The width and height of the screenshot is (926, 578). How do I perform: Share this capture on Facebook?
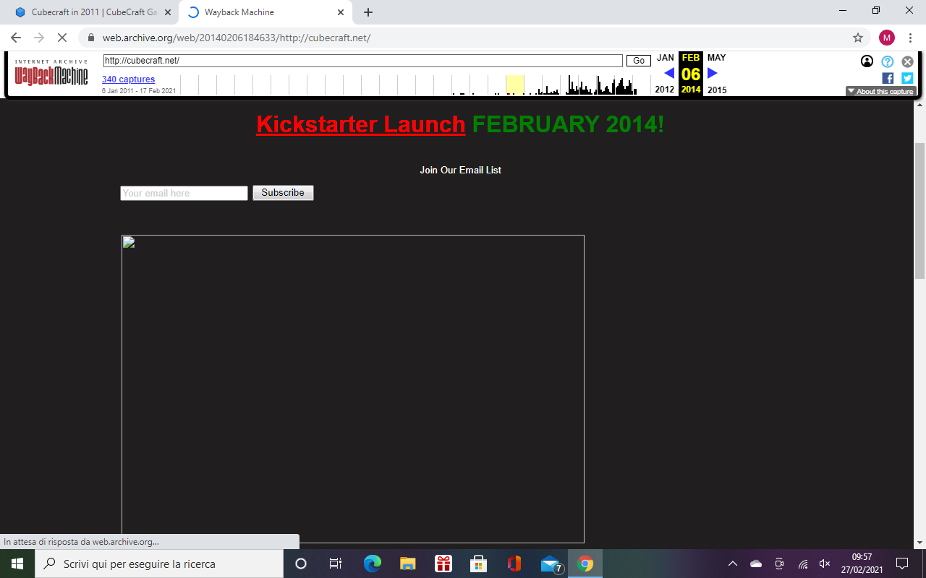[x=888, y=78]
